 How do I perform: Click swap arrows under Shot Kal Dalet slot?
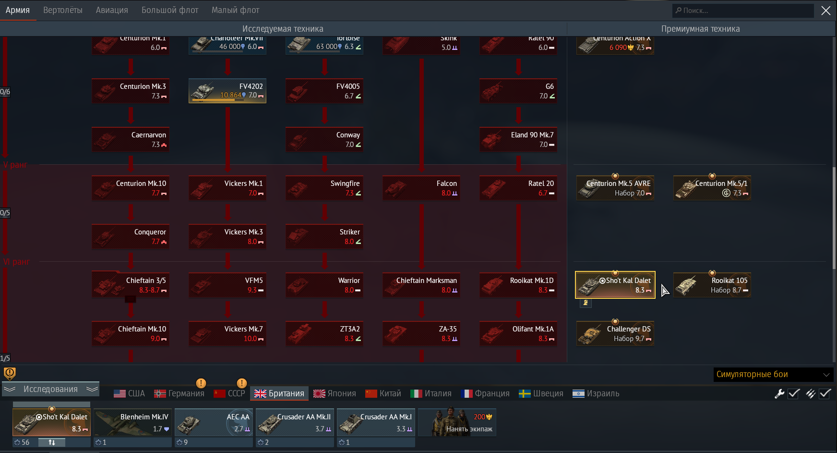coord(52,442)
